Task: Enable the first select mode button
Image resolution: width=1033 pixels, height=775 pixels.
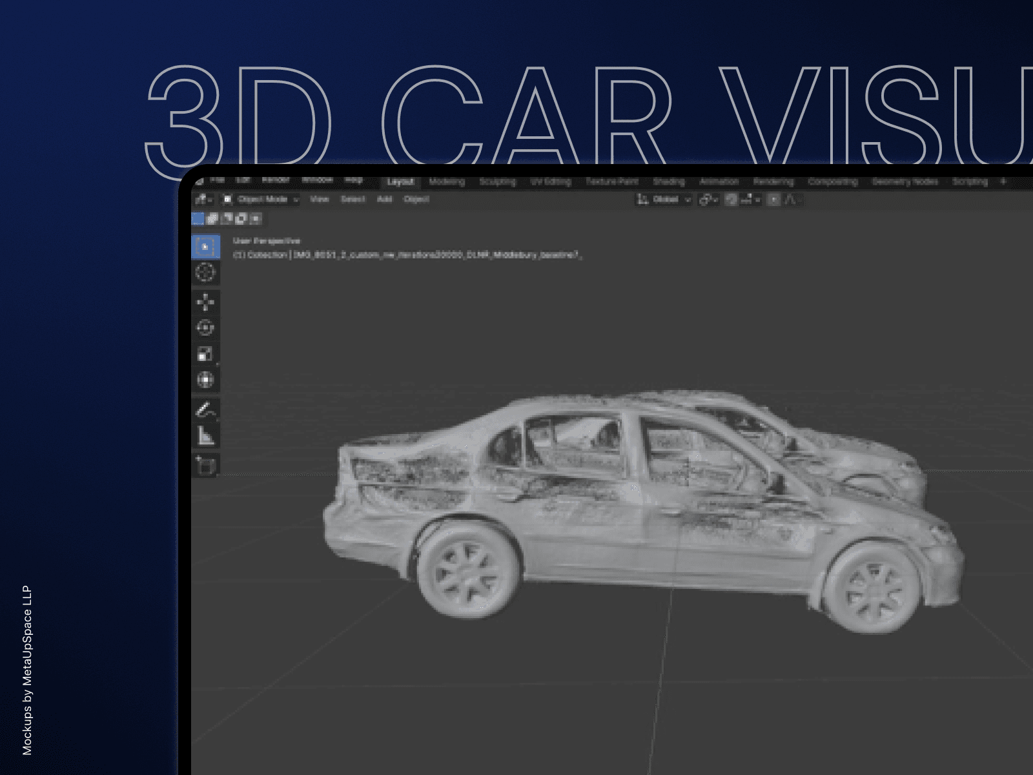Action: [198, 219]
